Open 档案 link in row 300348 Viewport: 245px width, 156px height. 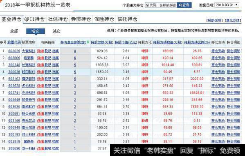click(56, 65)
